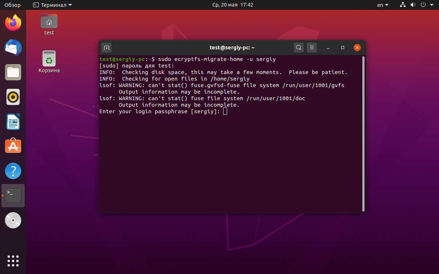This screenshot has width=439, height=274.
Task: Show all applications grid
Action: pyautogui.click(x=13, y=261)
